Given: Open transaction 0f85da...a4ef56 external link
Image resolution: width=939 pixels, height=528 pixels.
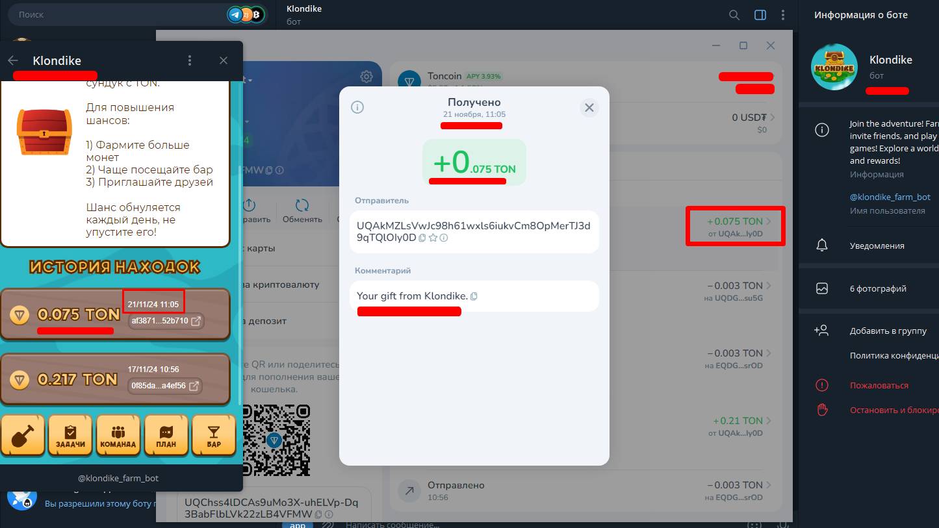Looking at the screenshot, I should (193, 386).
